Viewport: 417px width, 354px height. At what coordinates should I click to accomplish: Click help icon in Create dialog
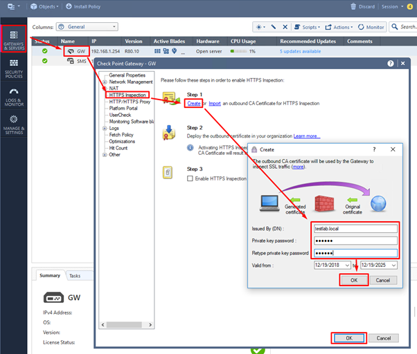pos(374,149)
